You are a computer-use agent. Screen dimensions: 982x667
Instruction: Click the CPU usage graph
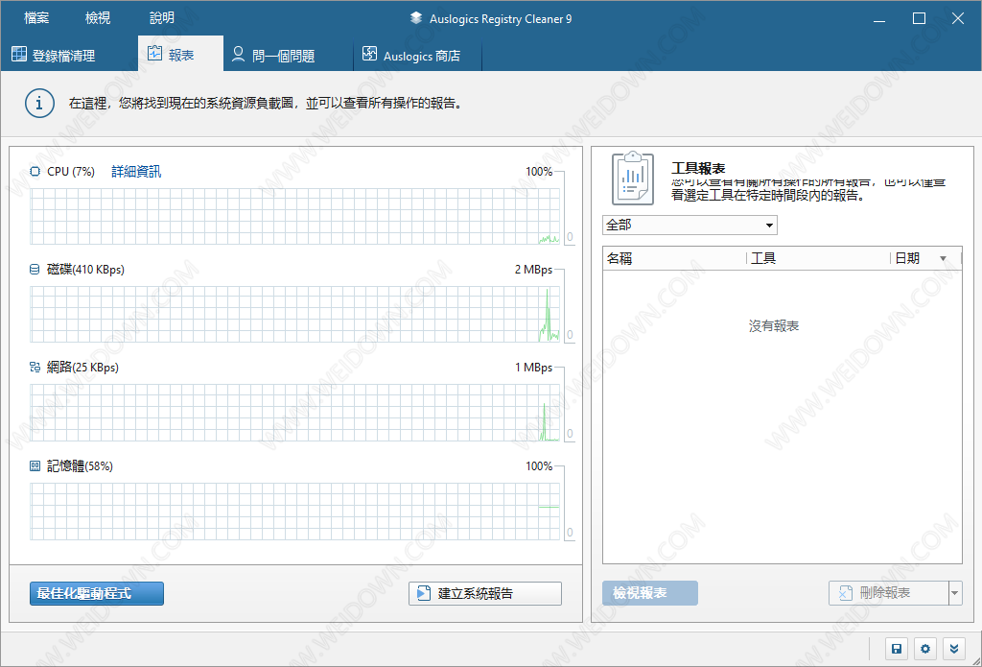click(x=295, y=216)
